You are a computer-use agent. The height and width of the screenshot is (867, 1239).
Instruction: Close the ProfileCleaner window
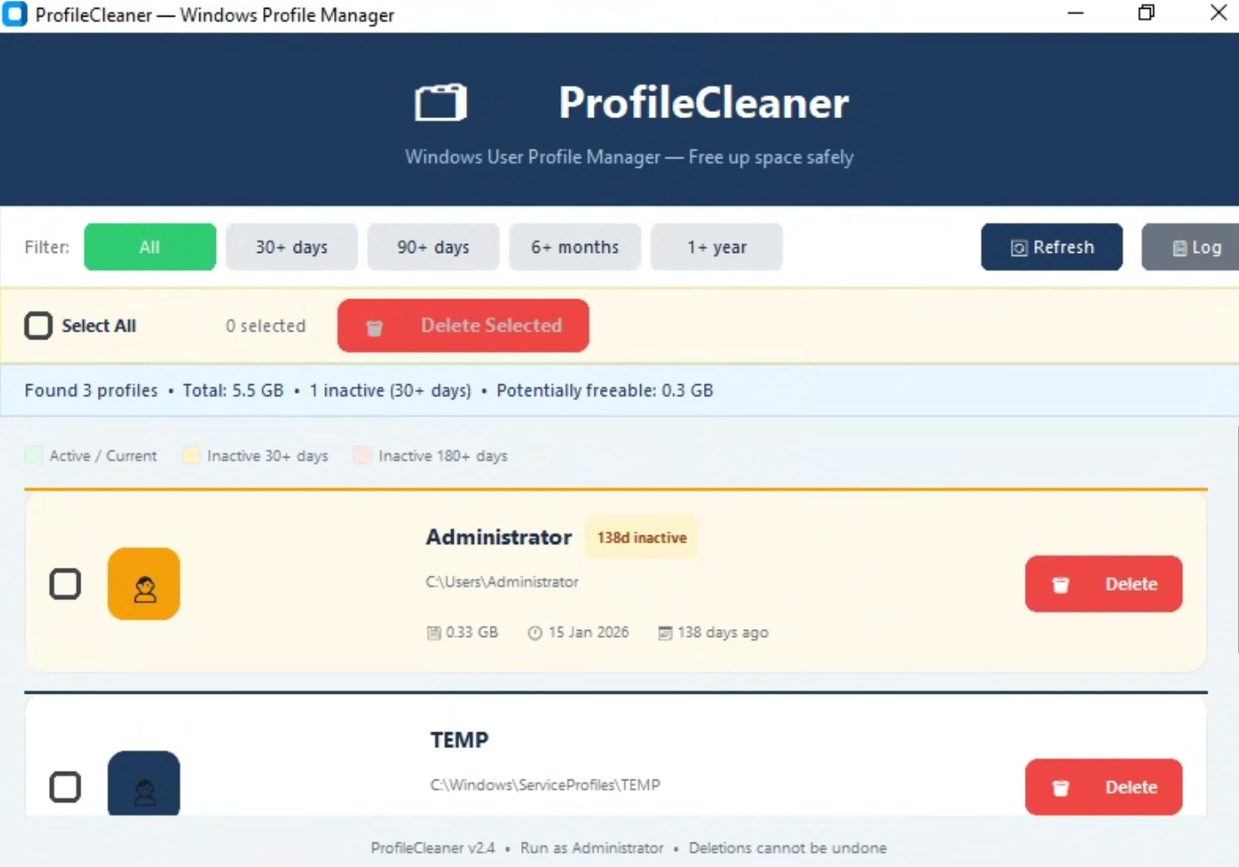(1218, 13)
